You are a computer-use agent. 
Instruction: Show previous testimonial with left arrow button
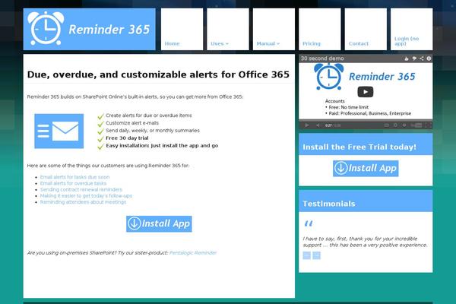pyautogui.click(x=307, y=255)
